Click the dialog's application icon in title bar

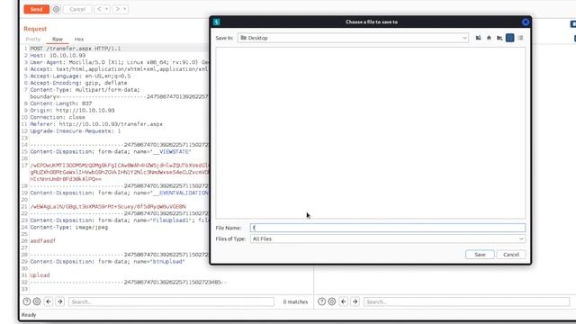pos(216,22)
